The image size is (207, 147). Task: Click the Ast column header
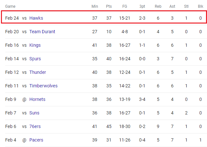(172, 6)
